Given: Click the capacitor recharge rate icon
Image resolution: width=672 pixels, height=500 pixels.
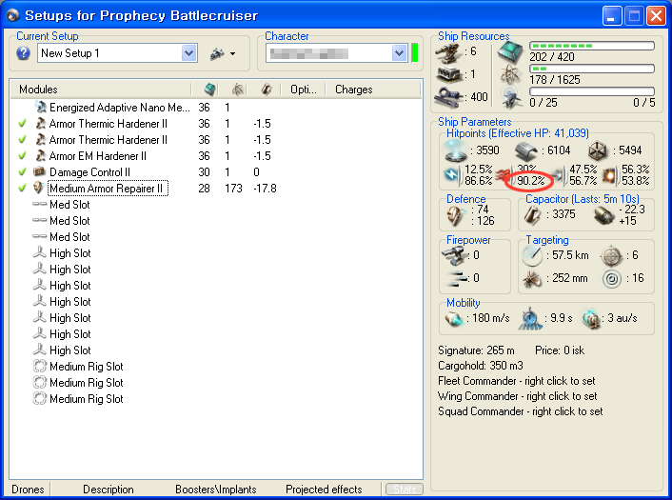Looking at the screenshot, I should click(605, 215).
